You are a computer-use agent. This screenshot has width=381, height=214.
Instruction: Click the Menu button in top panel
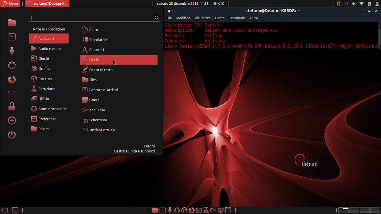click(11, 4)
